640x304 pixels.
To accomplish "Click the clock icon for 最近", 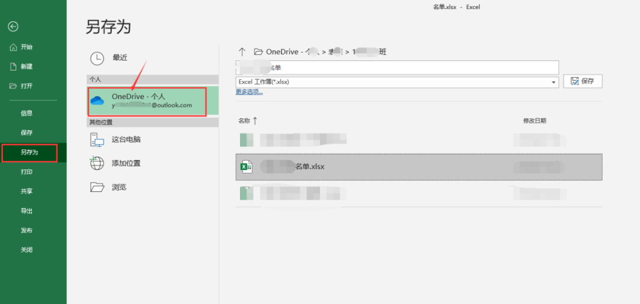I will tap(97, 58).
